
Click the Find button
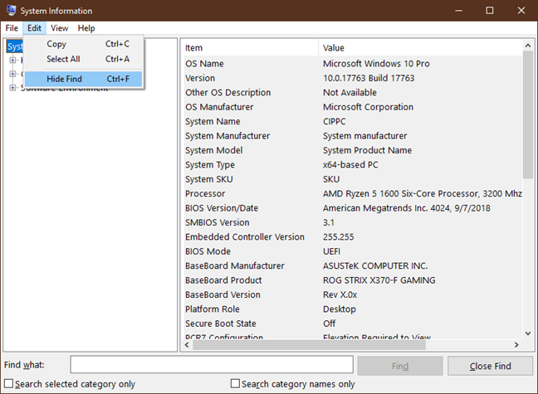pos(400,366)
